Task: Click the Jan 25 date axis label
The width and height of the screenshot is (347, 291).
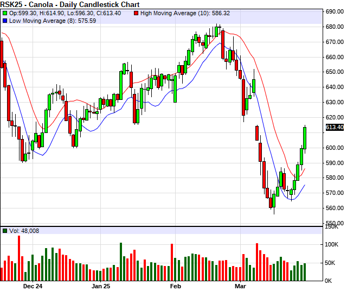Action: click(x=101, y=285)
